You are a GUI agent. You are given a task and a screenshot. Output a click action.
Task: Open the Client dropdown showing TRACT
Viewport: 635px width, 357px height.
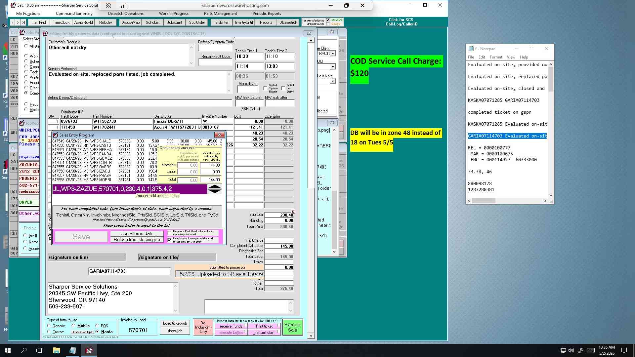[333, 54]
